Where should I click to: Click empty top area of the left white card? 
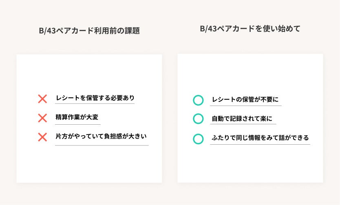[x=89, y=71]
